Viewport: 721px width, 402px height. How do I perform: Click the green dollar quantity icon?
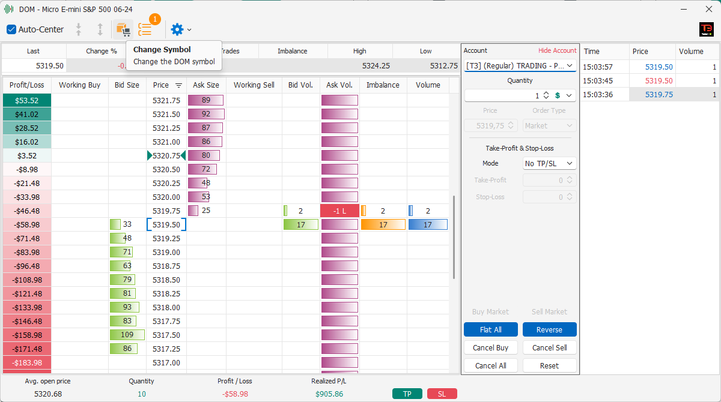(558, 95)
